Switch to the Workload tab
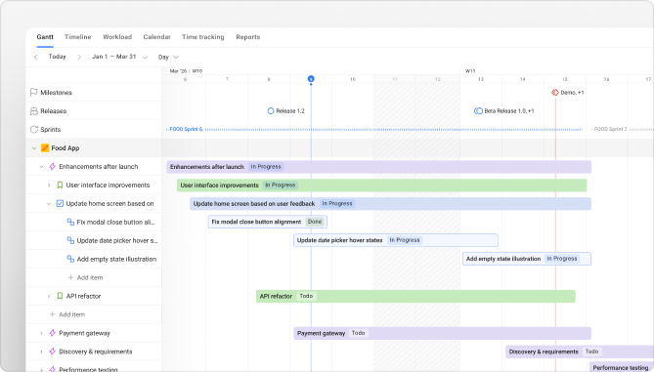 coord(117,37)
